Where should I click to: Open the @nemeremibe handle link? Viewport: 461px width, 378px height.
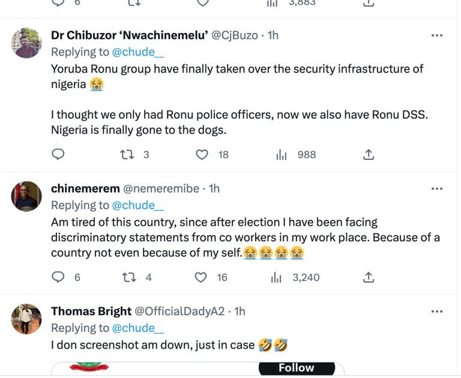[161, 189]
